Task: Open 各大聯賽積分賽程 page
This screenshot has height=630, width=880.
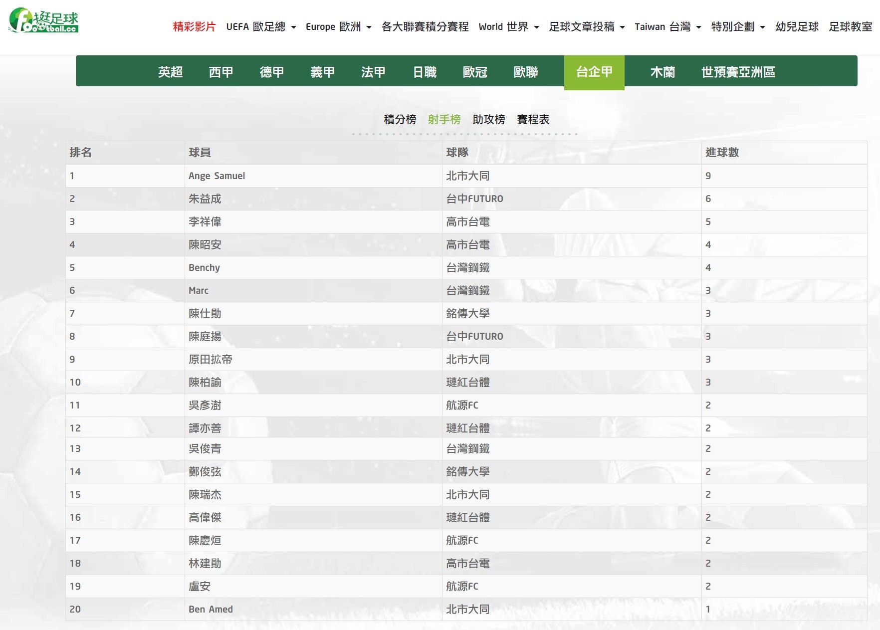Action: pyautogui.click(x=425, y=27)
